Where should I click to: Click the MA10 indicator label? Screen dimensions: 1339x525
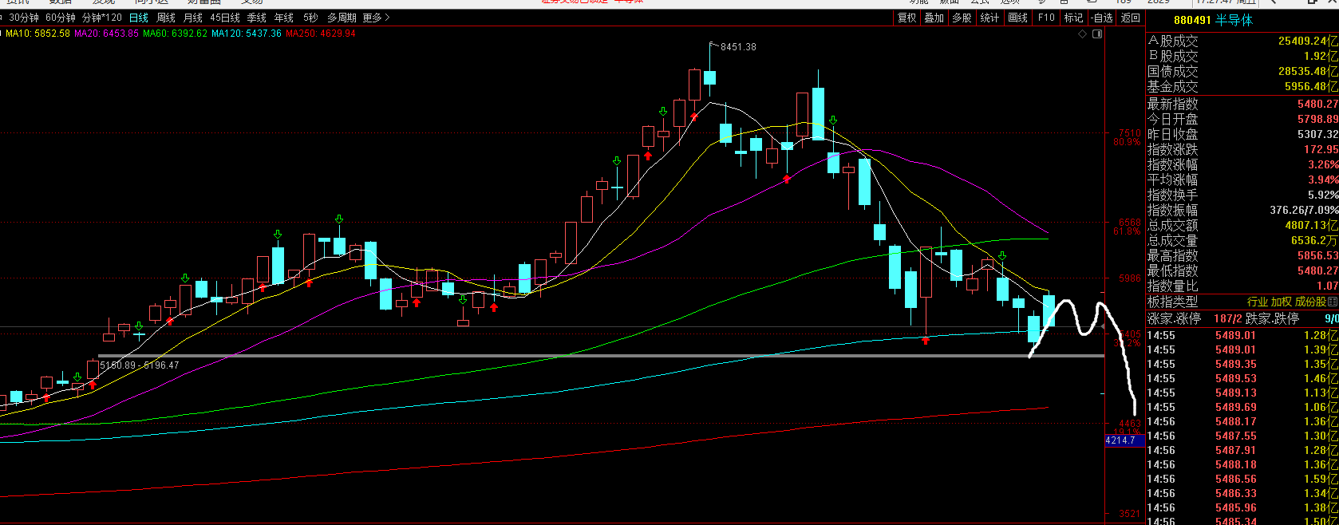tap(38, 34)
